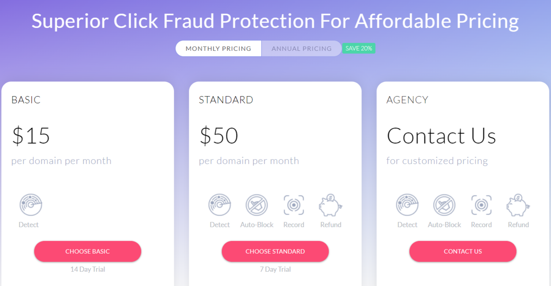The image size is (551, 286).
Task: Click the Refund piggy bank icon under Standard
Action: click(x=330, y=204)
